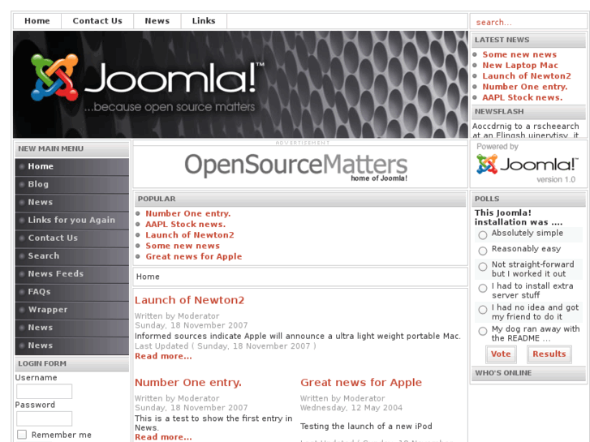Click the Password input field

tap(44, 418)
